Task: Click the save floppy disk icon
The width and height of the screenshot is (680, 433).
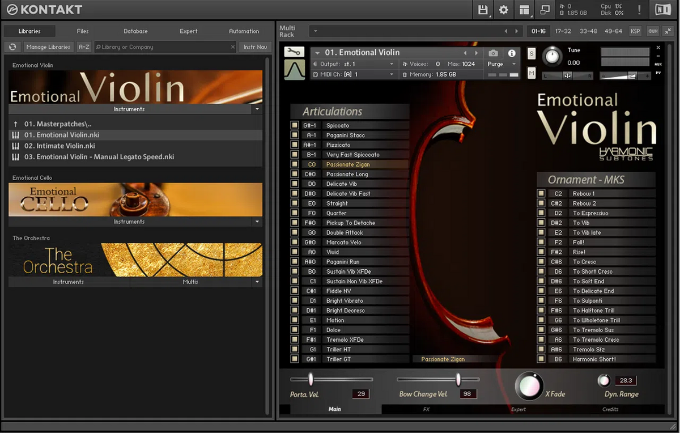Action: (483, 10)
